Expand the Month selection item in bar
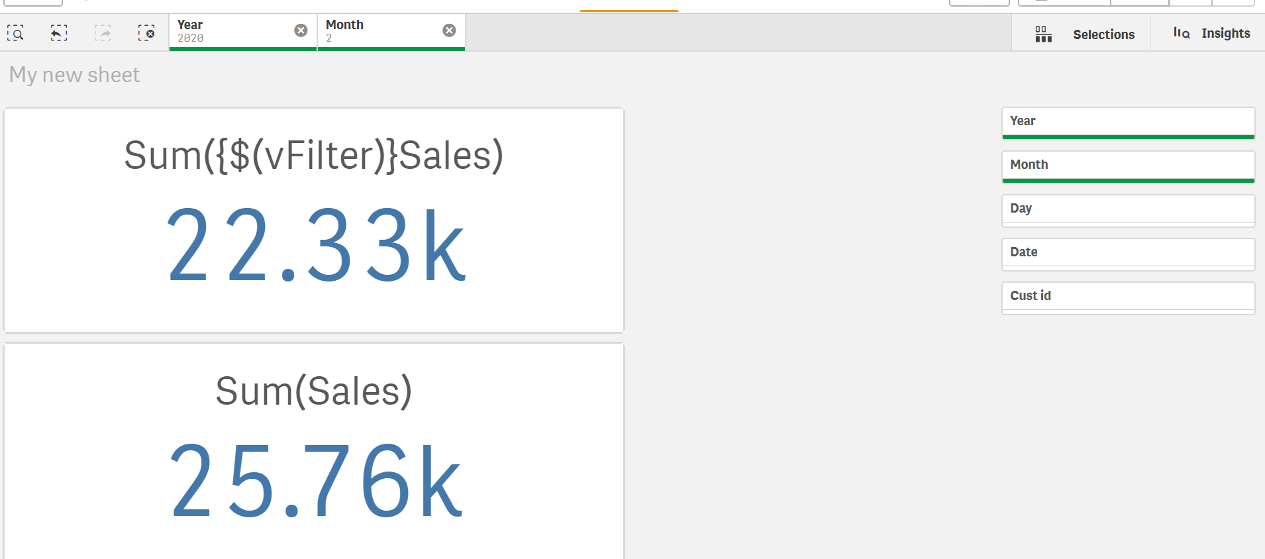The image size is (1265, 559). click(378, 31)
